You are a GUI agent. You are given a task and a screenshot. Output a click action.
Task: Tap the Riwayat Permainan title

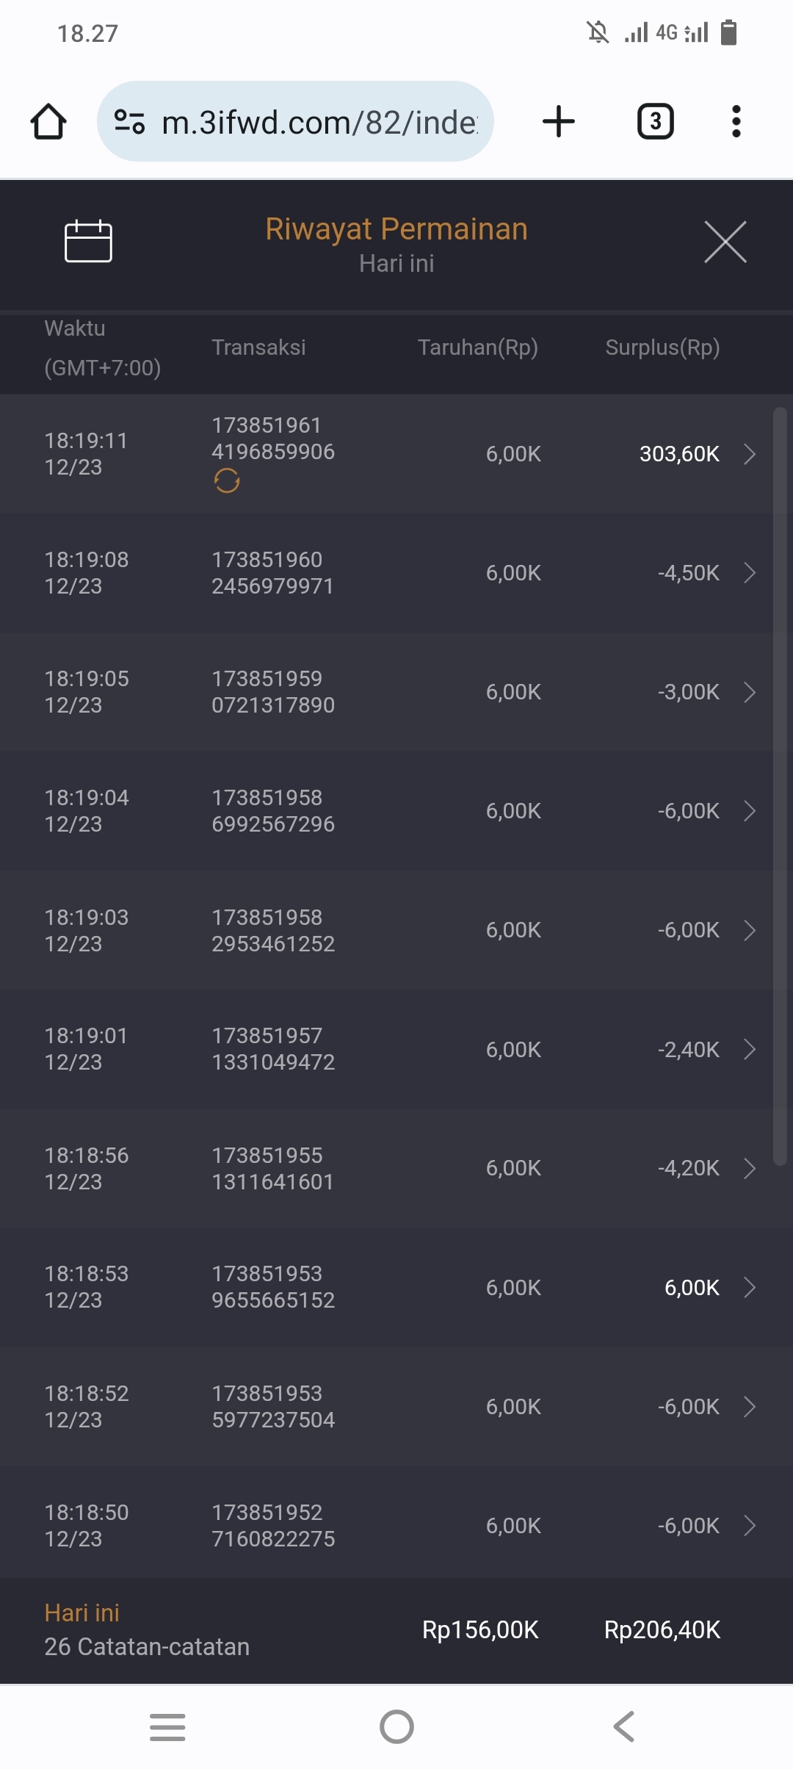click(396, 229)
